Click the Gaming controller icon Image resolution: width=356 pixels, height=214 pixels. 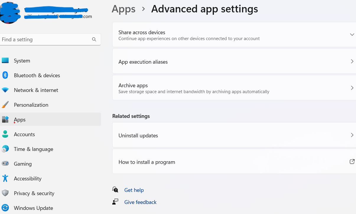coord(5,164)
